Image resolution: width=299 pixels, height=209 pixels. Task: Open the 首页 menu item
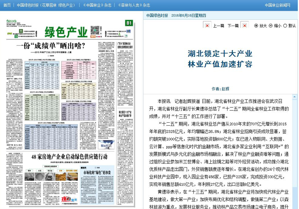pos(6,5)
